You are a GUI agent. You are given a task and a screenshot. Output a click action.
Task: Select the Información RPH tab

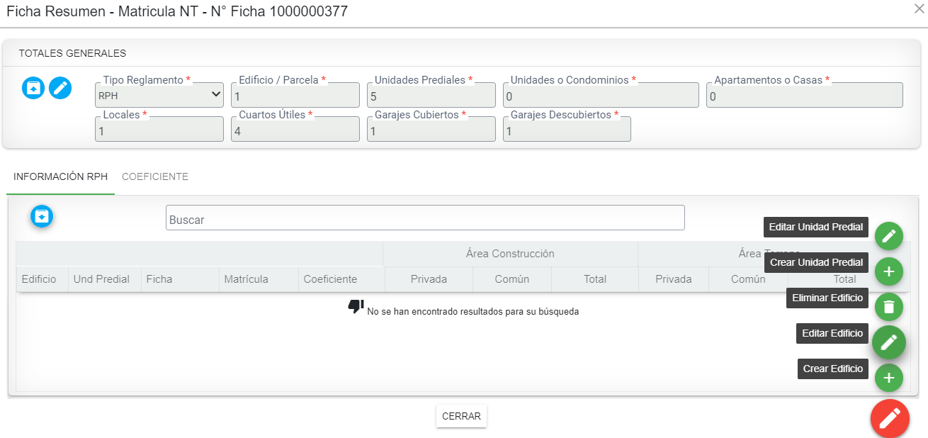coord(60,177)
